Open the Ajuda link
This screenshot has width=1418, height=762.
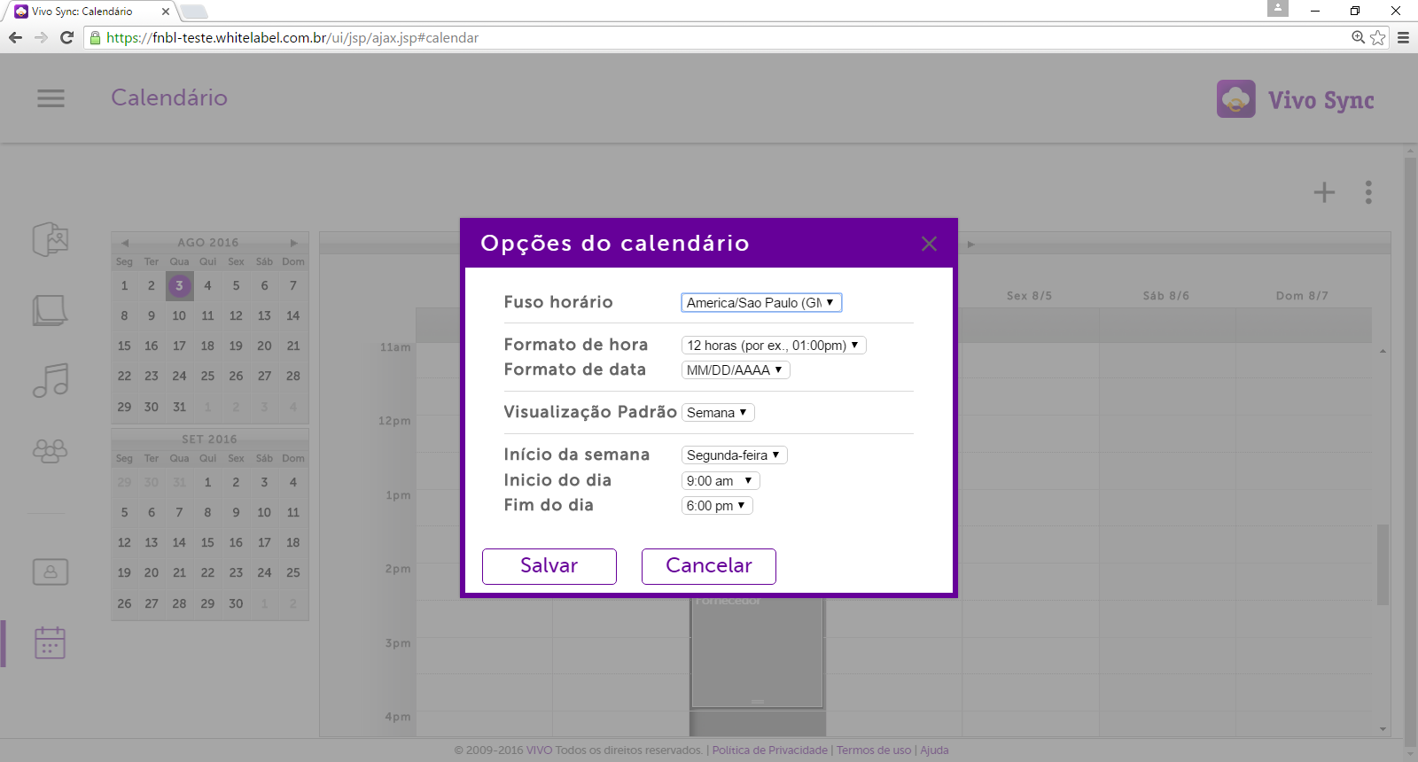tap(934, 750)
